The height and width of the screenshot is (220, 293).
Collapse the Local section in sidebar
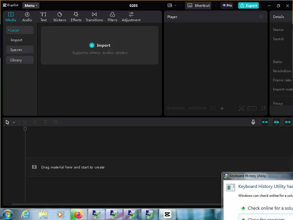coord(20,30)
